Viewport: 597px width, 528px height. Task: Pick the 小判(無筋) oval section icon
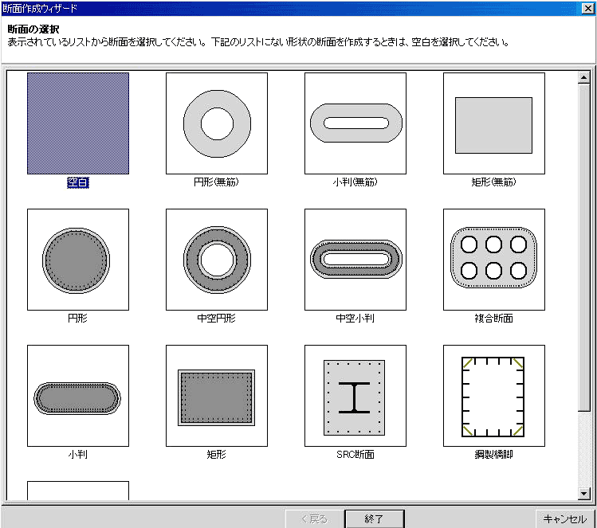click(x=355, y=123)
